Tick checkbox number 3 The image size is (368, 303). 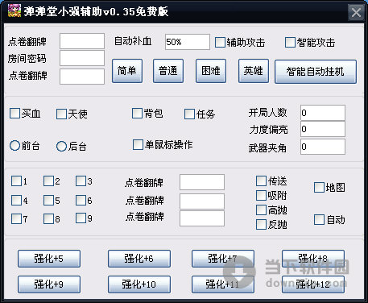click(x=81, y=181)
